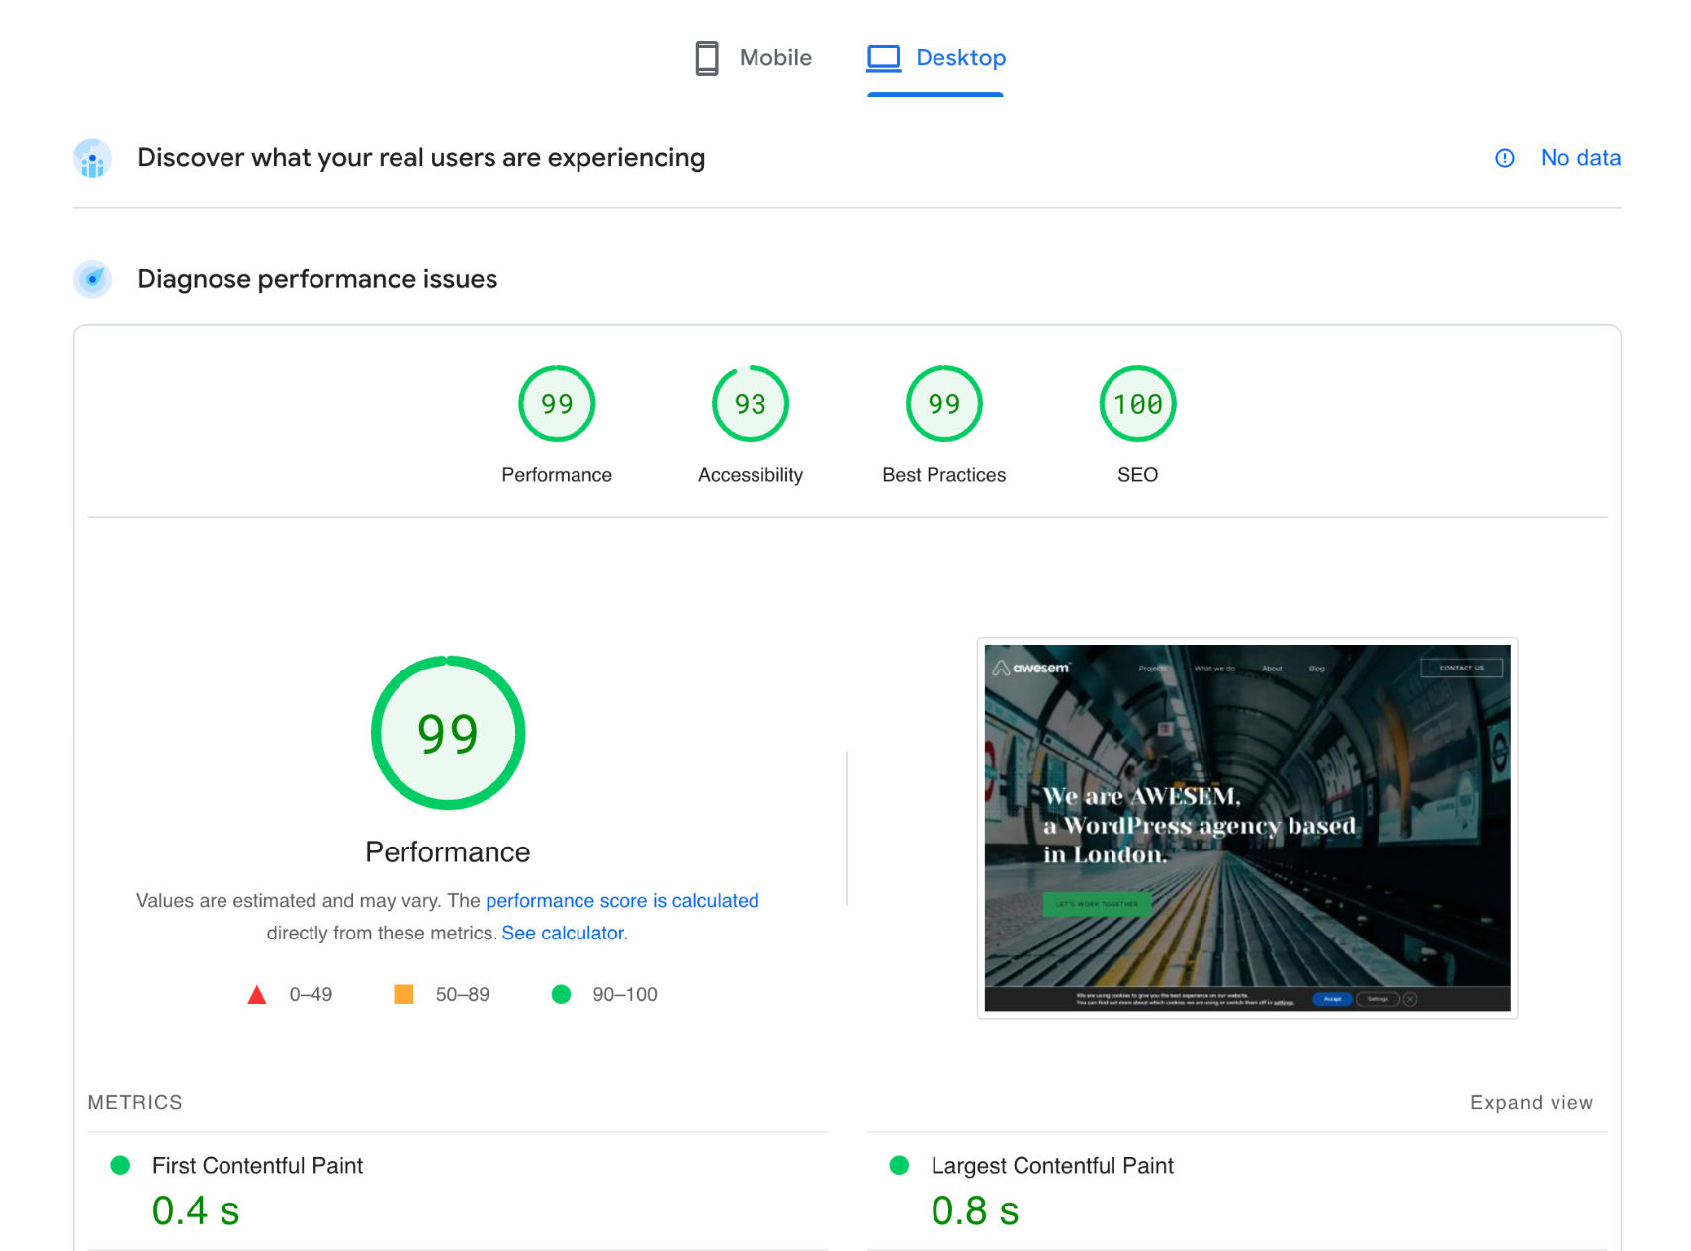Click the real users experience icon

92,158
